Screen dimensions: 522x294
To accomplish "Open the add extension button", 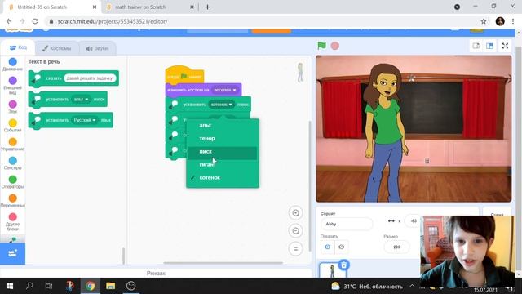I will (13, 254).
